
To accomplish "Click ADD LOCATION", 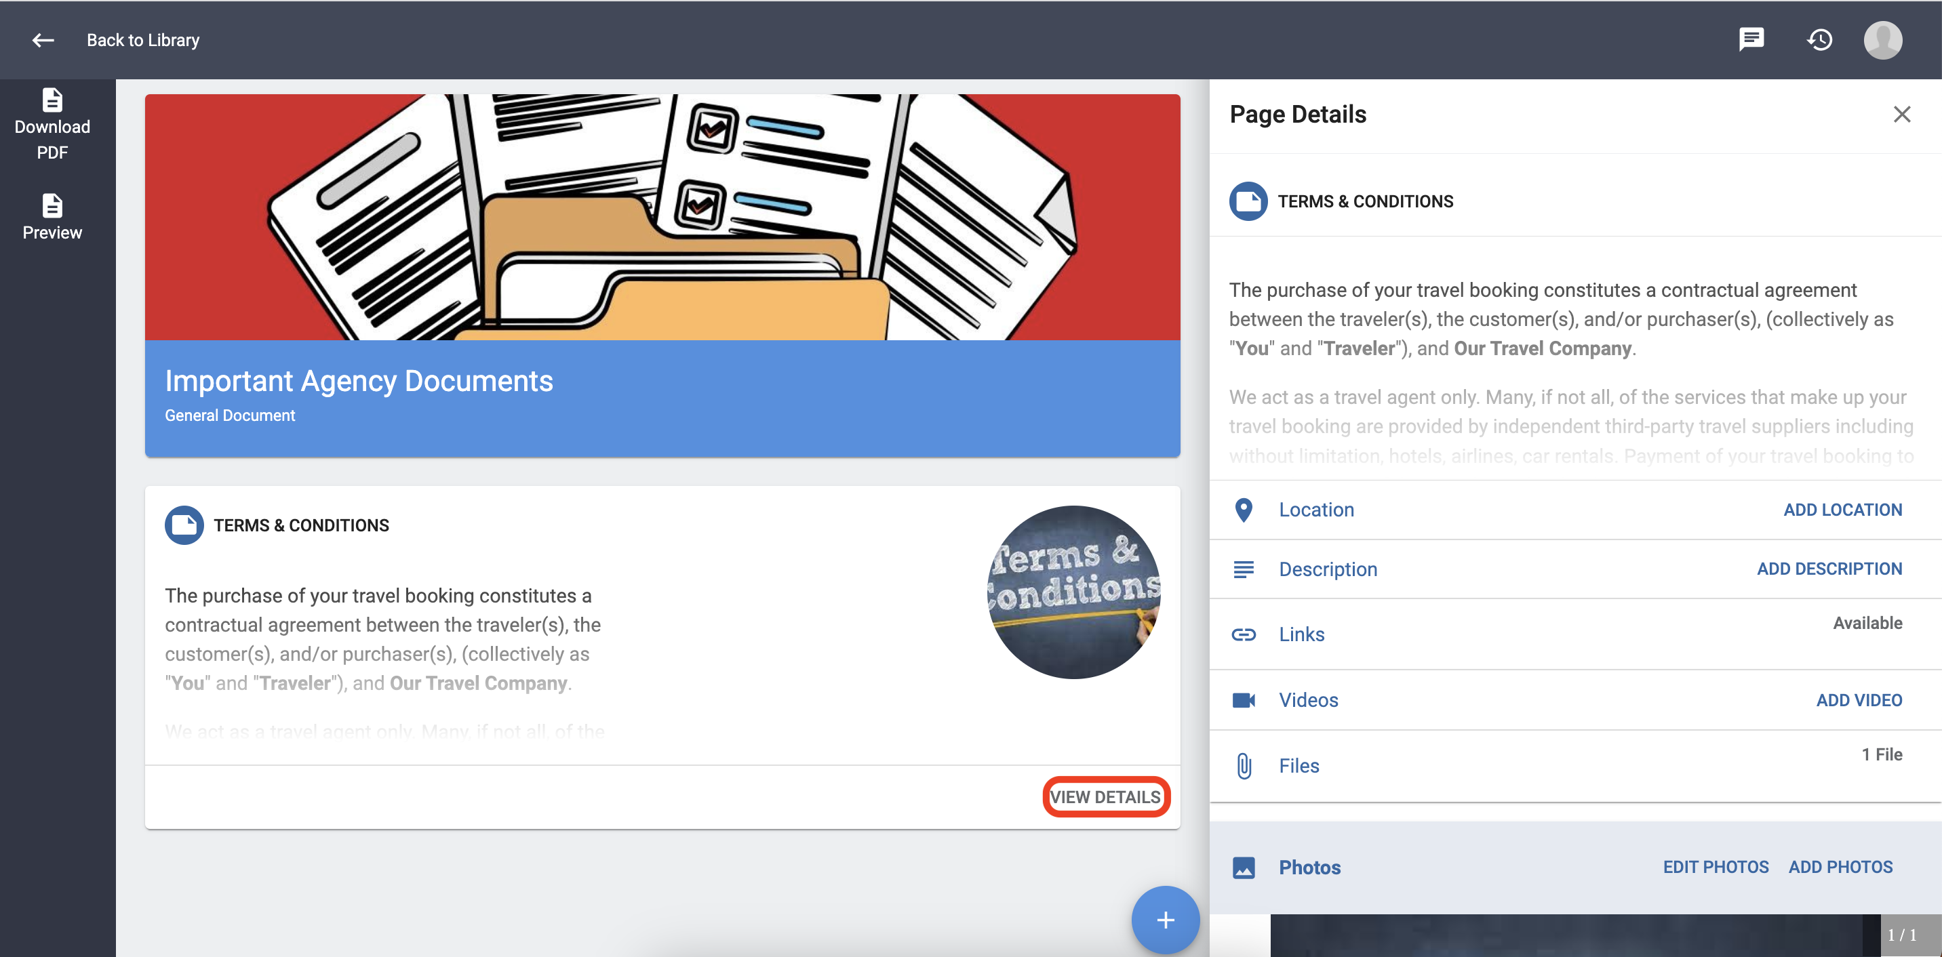I will [1842, 510].
